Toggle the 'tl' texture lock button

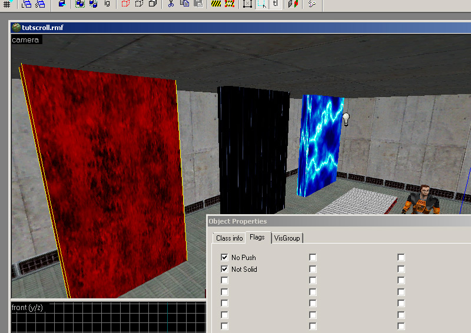pyautogui.click(x=275, y=4)
